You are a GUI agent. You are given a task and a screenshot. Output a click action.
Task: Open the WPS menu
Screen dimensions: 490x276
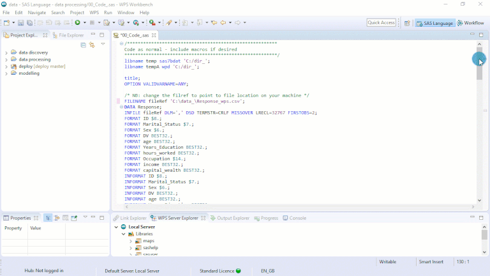tap(94, 12)
